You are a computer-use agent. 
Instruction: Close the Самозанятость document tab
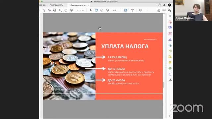[x=88, y=5]
